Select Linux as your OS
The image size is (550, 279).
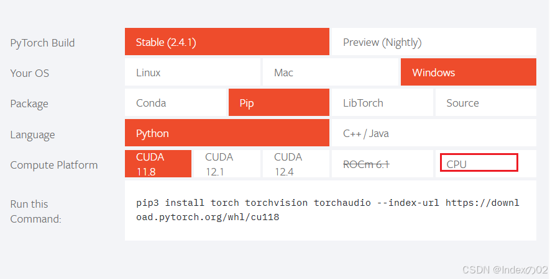pyautogui.click(x=193, y=72)
